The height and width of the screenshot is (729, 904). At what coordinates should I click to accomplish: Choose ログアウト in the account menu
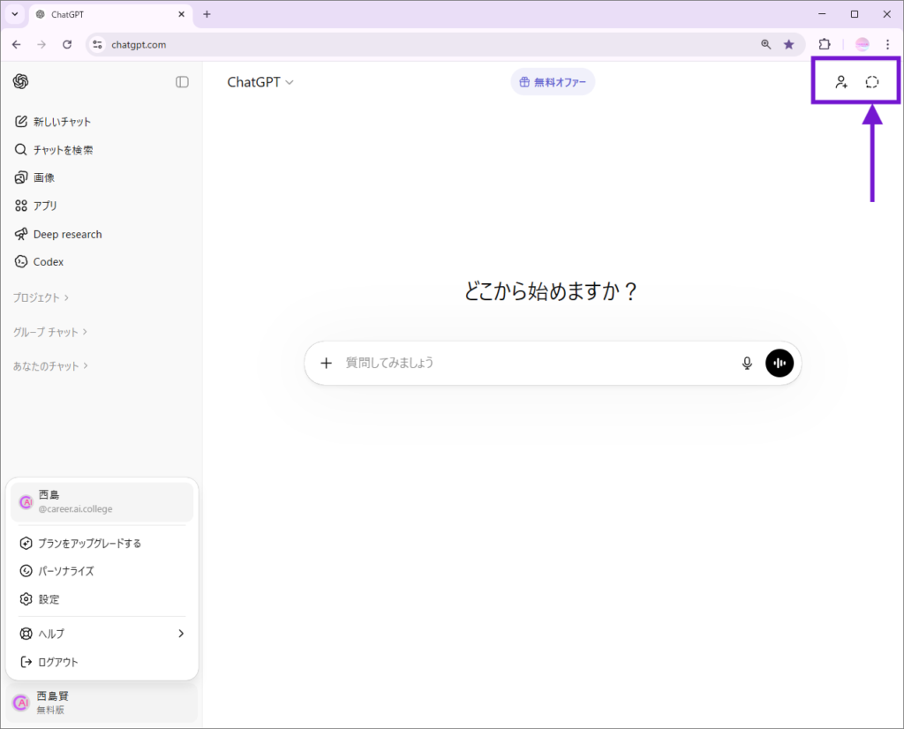pyautogui.click(x=58, y=662)
